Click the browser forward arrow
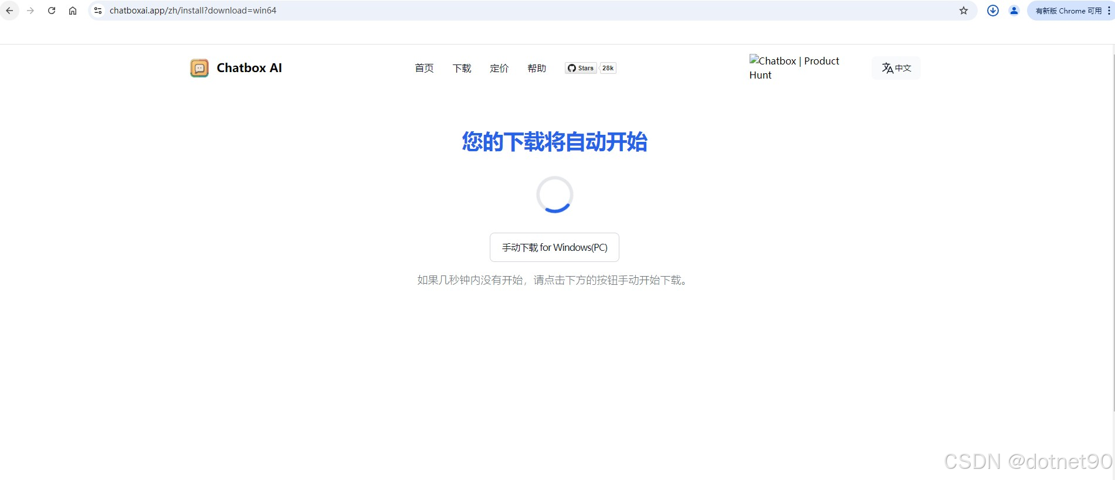 click(x=30, y=11)
